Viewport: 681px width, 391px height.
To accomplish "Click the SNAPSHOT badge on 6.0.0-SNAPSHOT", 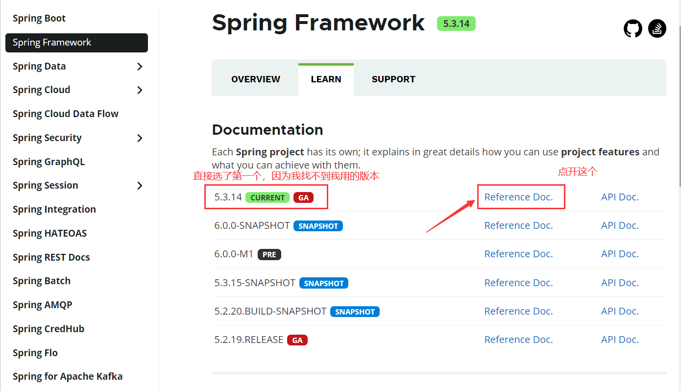I will click(318, 226).
